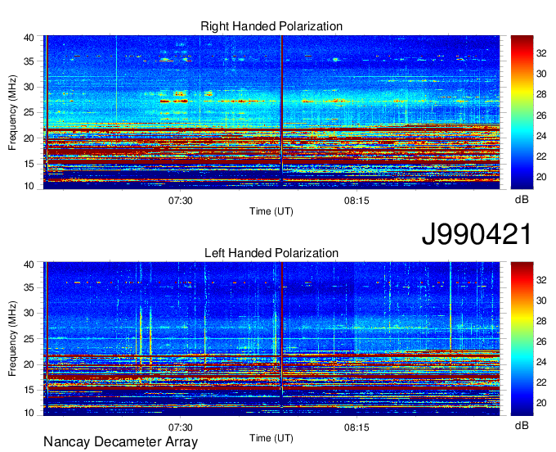Click the 40 MHz tick on bottom plot
This screenshot has height=452, width=556.
tap(29, 264)
